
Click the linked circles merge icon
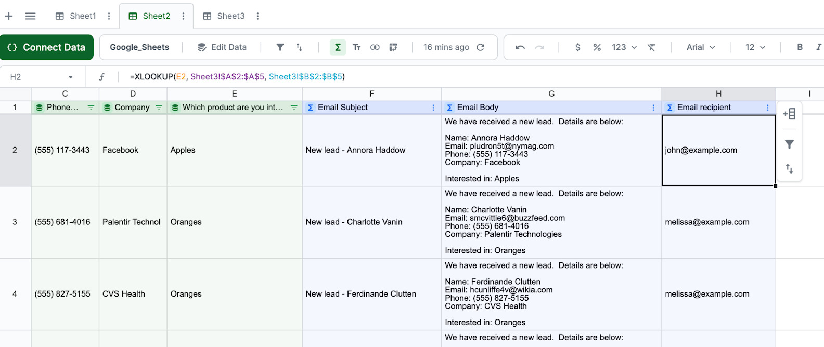click(375, 47)
